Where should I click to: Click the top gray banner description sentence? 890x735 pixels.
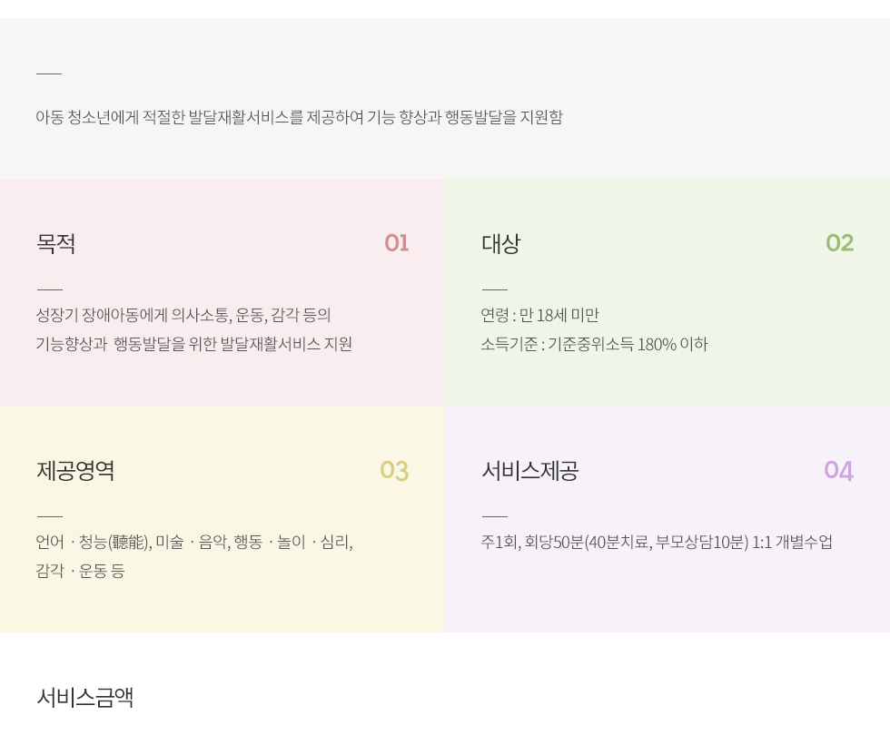pyautogui.click(x=299, y=117)
